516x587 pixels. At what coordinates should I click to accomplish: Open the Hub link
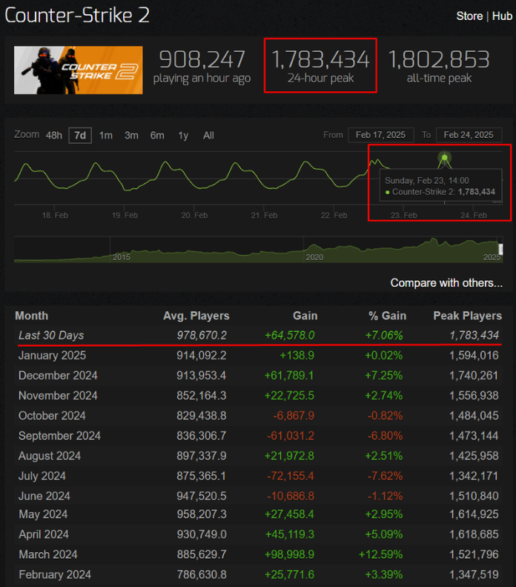tap(502, 16)
